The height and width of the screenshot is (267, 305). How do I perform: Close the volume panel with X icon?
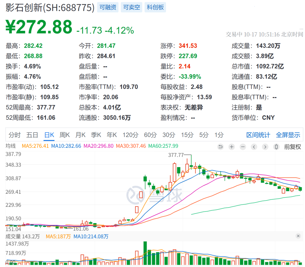pos(298,236)
